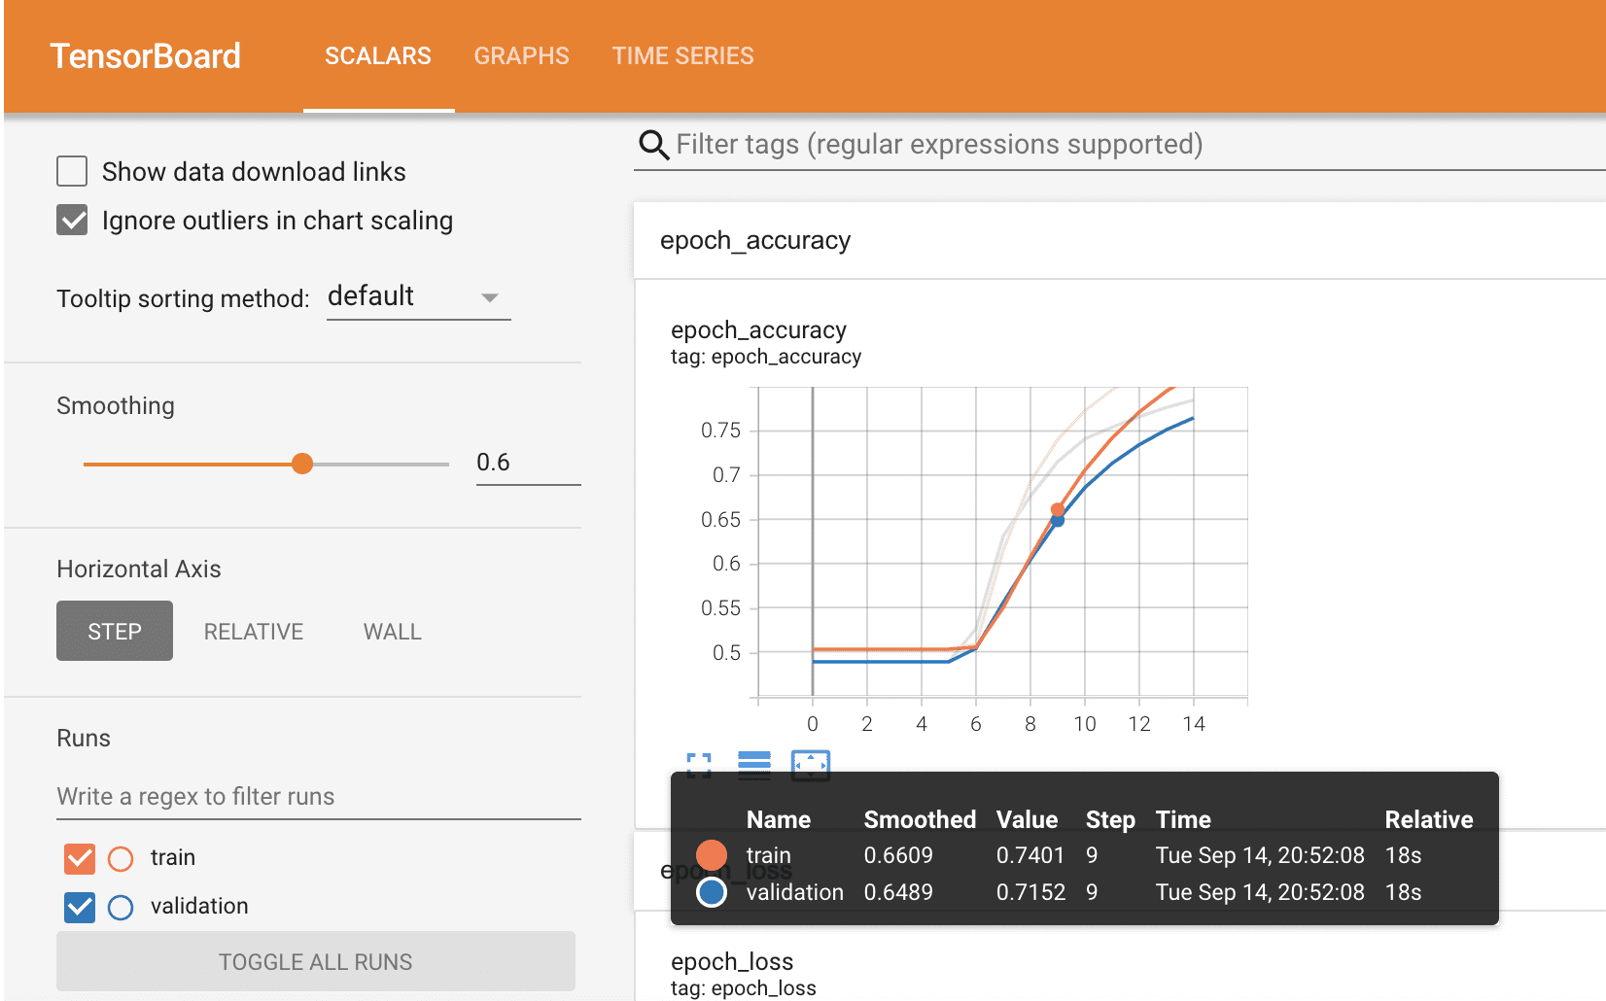1606x1001 pixels.
Task: Expand epoch_accuracy chart to full size
Action: (699, 766)
